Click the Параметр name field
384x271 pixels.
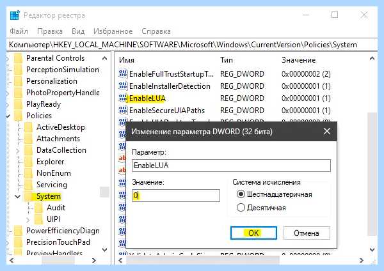tap(231, 166)
